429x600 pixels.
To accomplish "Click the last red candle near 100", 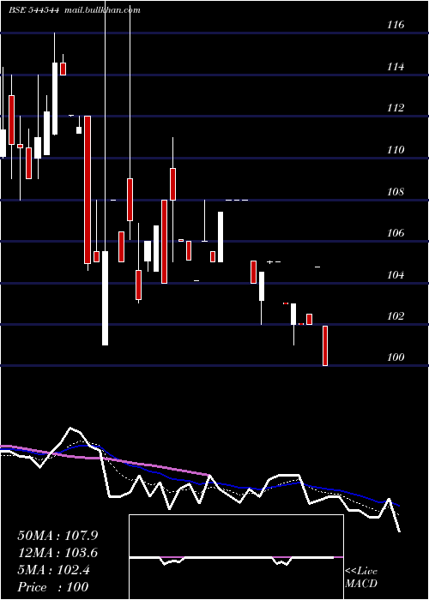I will click(325, 346).
